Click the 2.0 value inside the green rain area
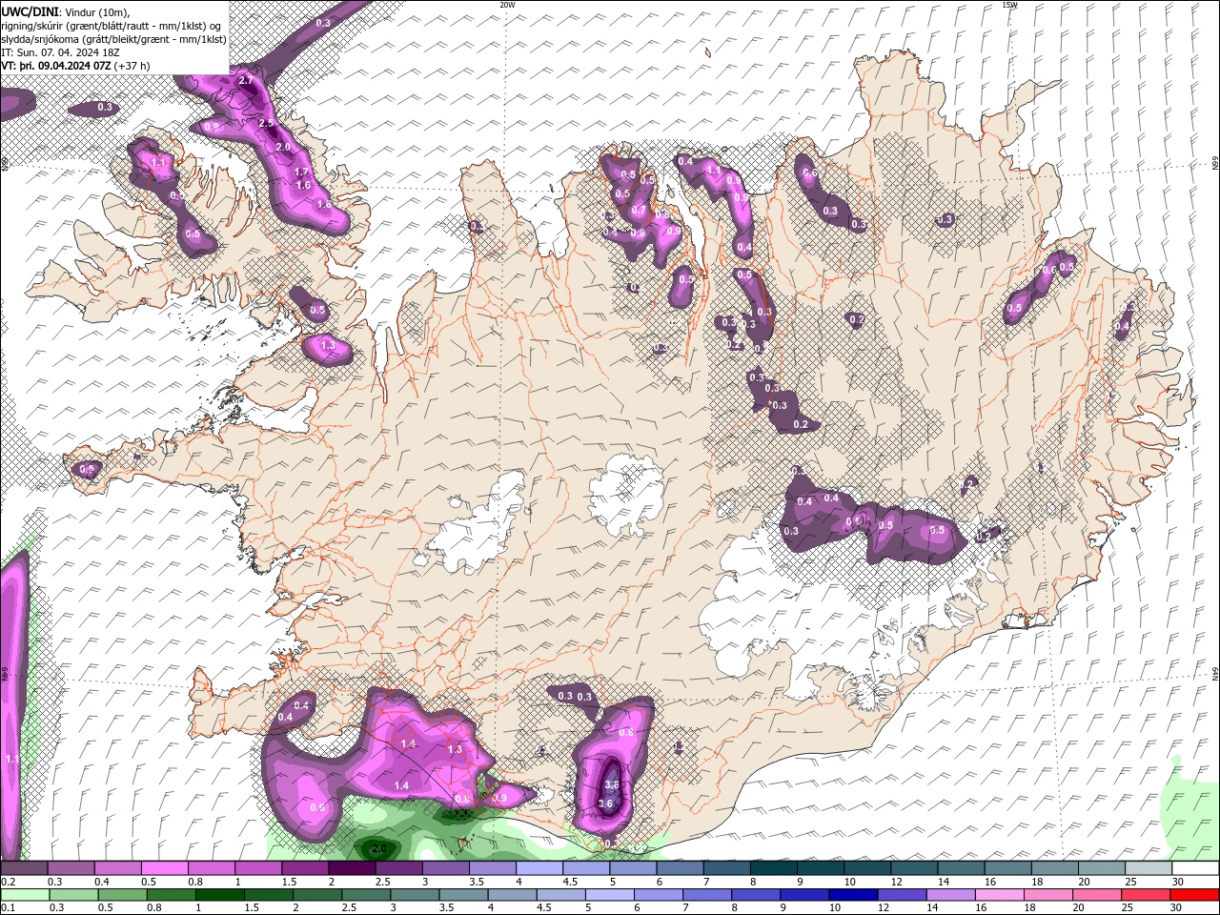The image size is (1220, 915). 378,848
